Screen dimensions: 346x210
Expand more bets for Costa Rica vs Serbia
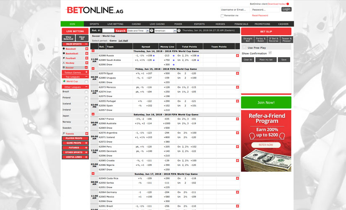coord(237,178)
